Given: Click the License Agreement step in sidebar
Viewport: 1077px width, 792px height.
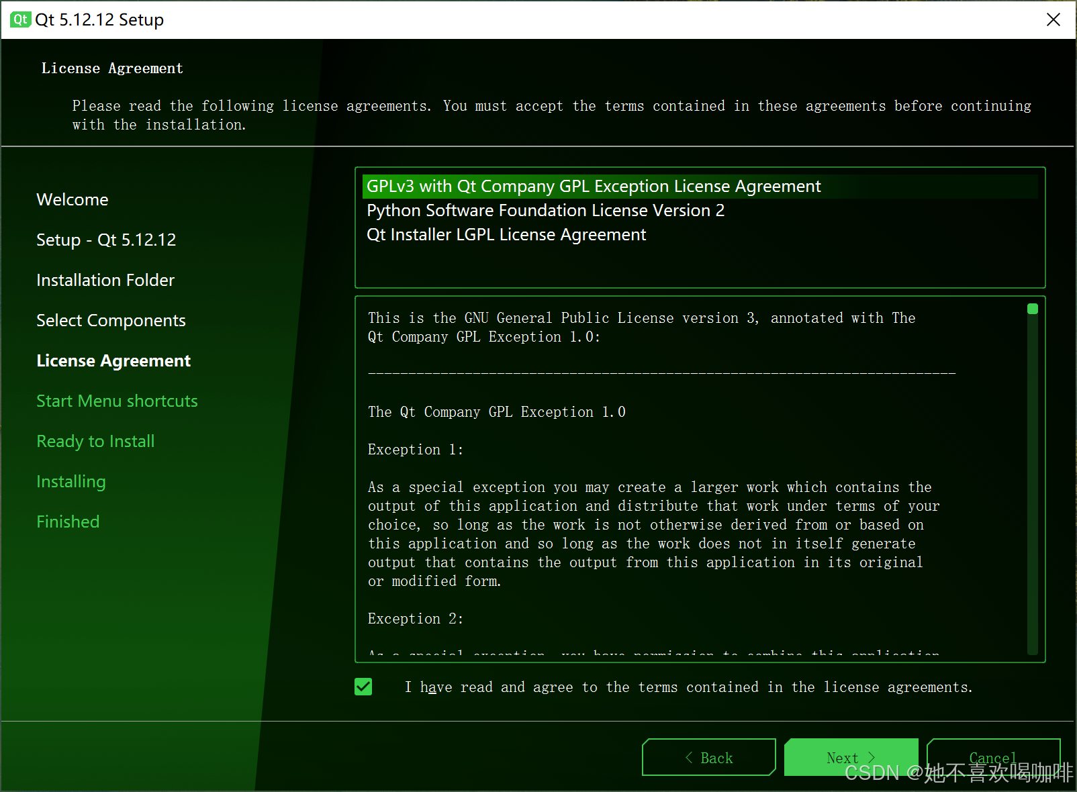Looking at the screenshot, I should click(113, 361).
